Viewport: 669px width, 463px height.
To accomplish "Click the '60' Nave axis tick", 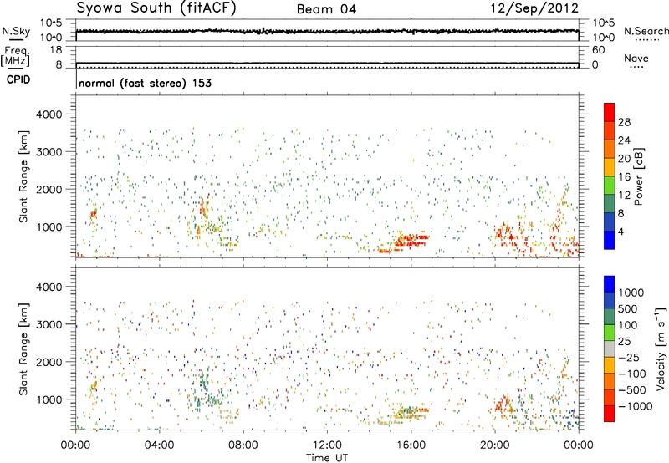I will pos(598,50).
